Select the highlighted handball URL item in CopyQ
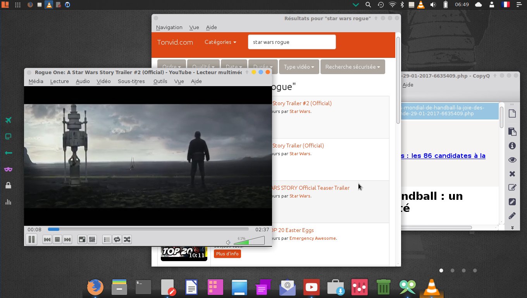Image resolution: width=527 pixels, height=298 pixels. point(450,111)
